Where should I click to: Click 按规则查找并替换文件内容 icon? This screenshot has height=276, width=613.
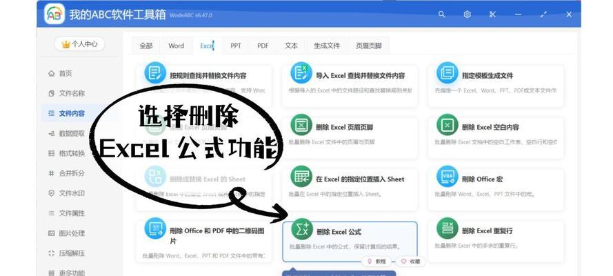pos(155,72)
